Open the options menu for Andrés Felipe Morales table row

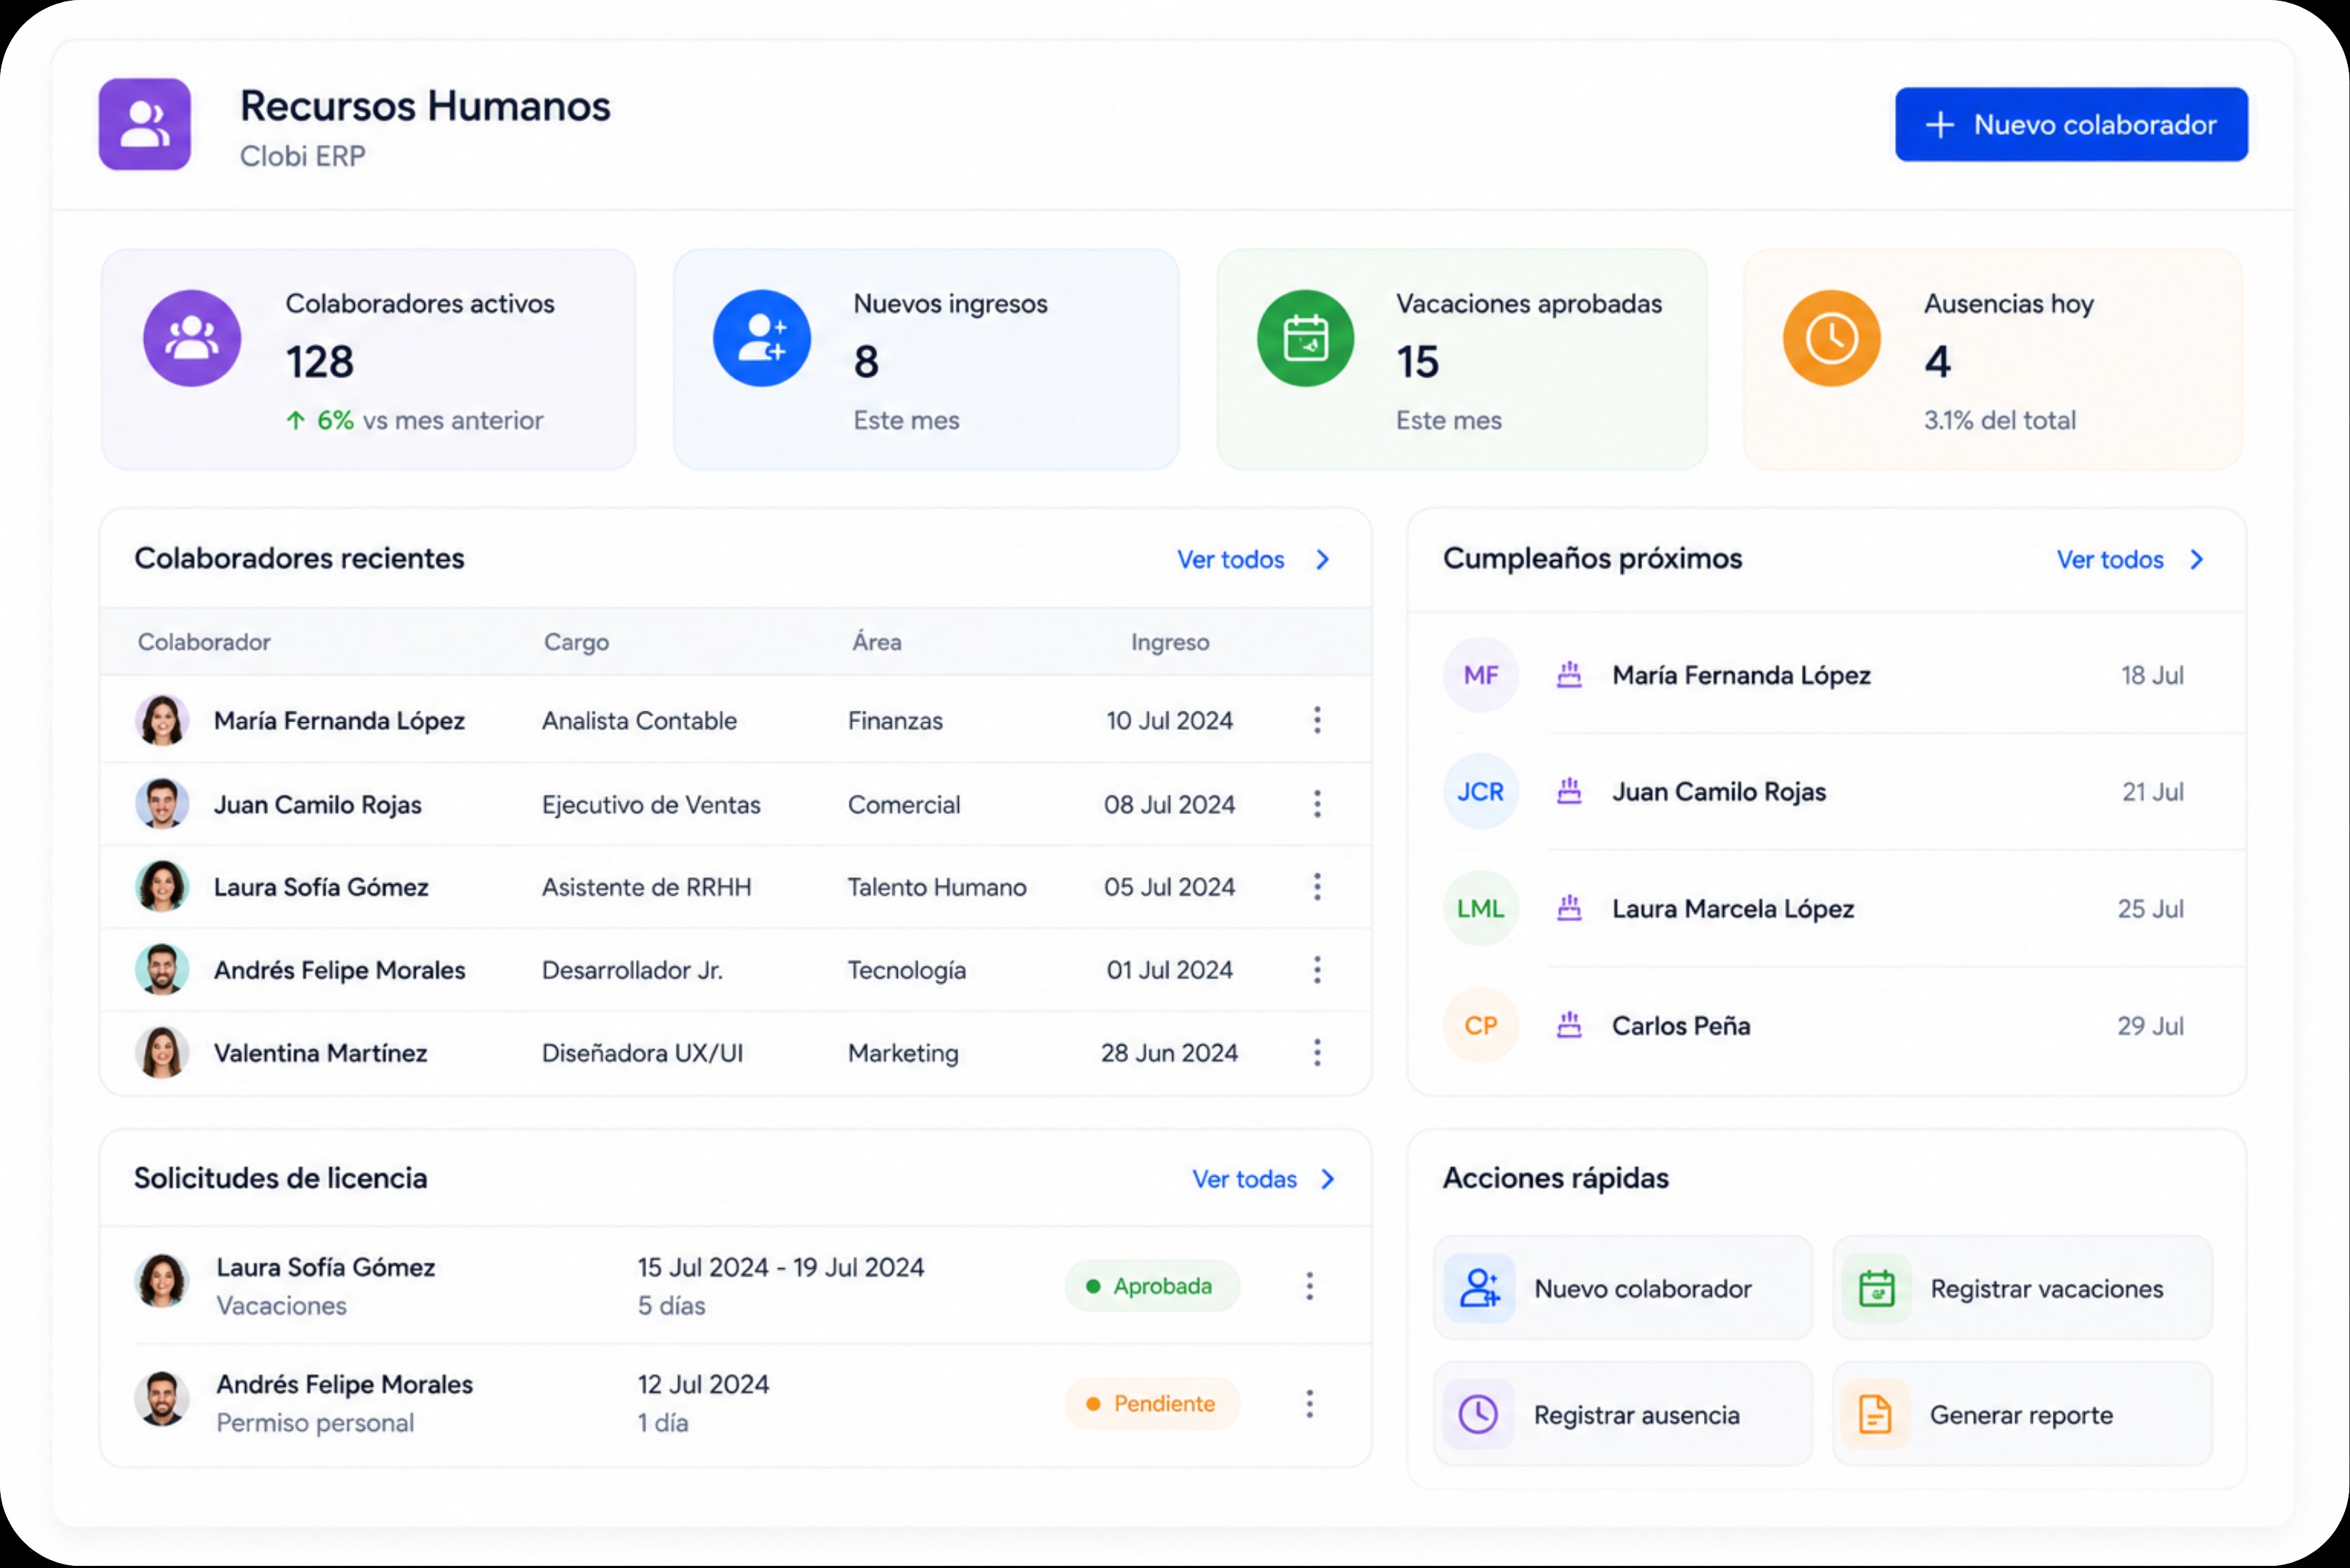point(1317,970)
